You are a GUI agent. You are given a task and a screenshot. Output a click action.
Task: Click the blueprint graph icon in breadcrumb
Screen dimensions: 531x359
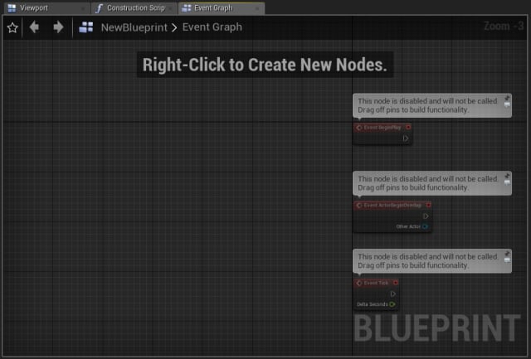click(x=86, y=27)
